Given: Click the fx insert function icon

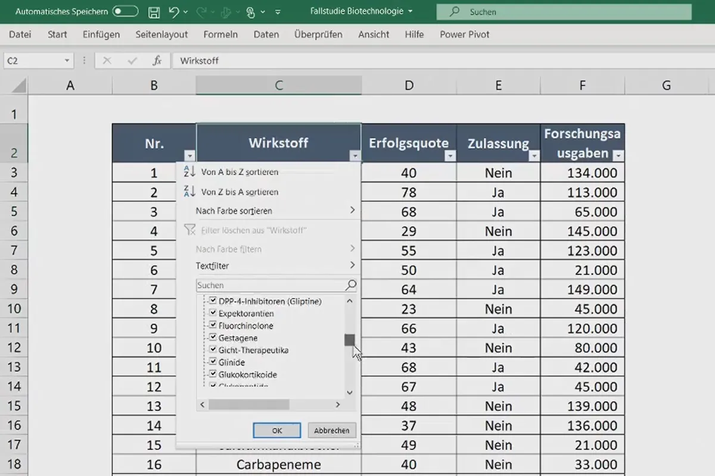Looking at the screenshot, I should click(x=157, y=61).
